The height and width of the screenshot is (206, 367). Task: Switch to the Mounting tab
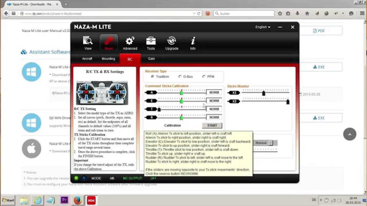(x=108, y=59)
